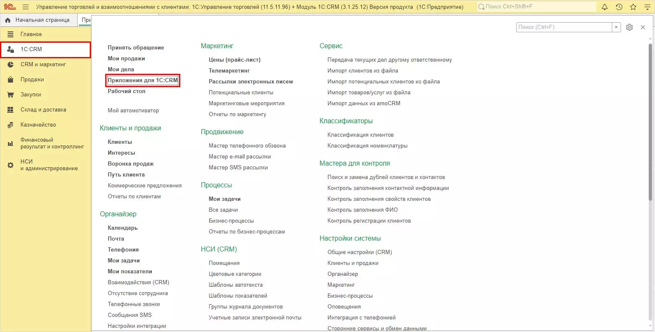Open Путь клиента
The height and width of the screenshot is (332, 655).
click(x=126, y=175)
